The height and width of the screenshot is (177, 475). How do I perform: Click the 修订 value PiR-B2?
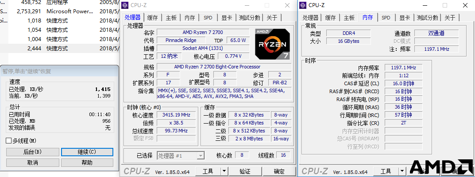(280, 83)
